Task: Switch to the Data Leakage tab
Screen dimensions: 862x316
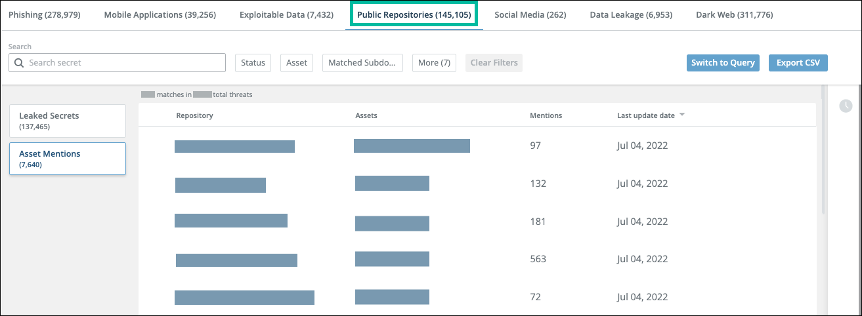Action: pos(631,14)
